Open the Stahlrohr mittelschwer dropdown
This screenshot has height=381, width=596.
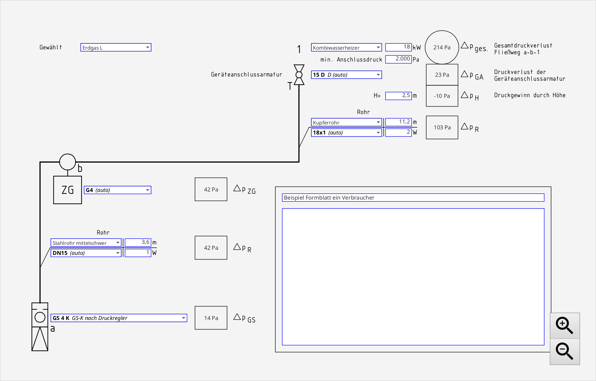point(86,243)
